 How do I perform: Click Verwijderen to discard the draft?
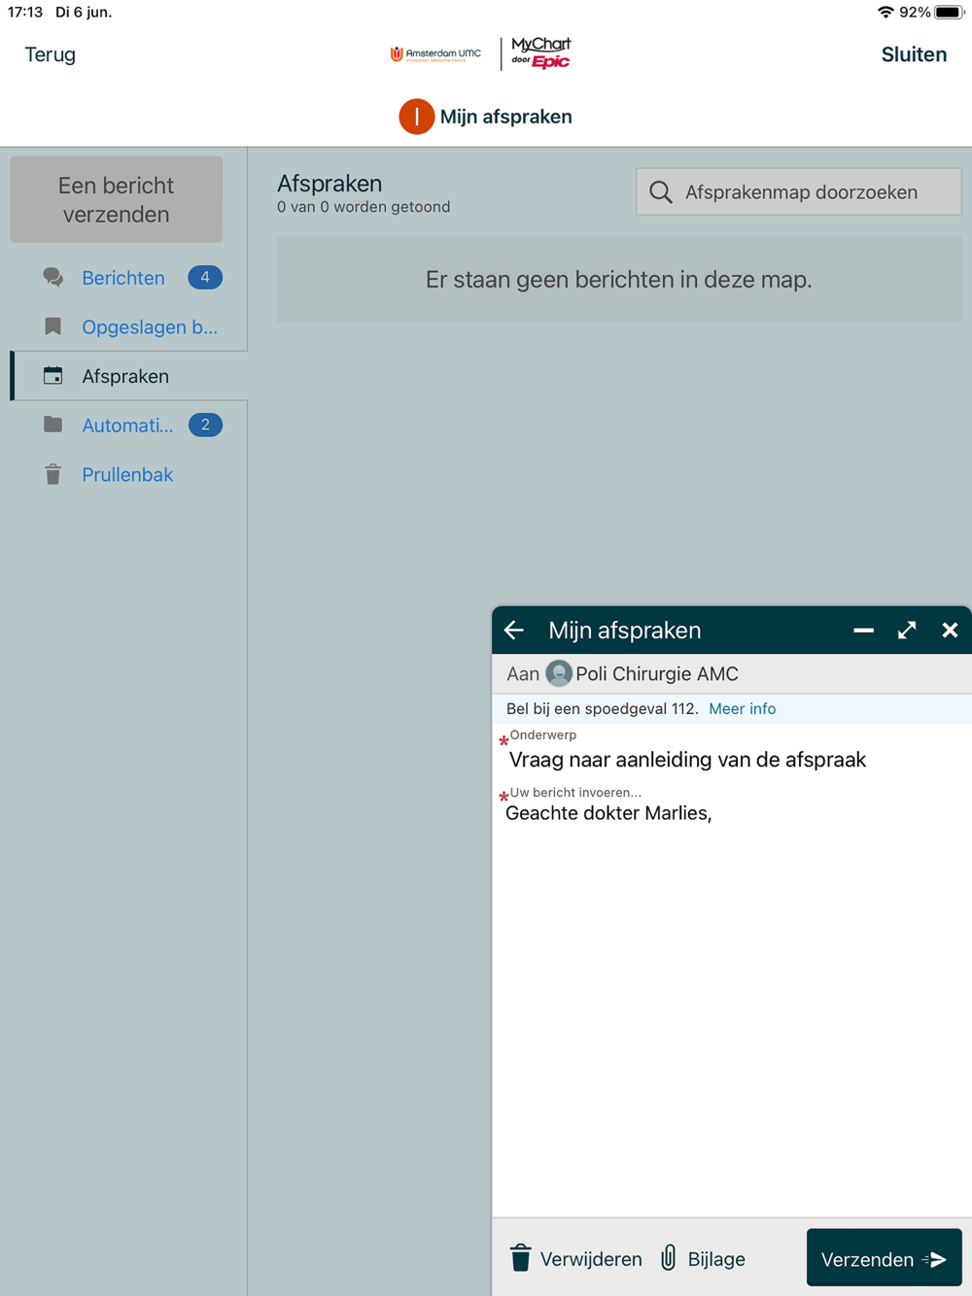tap(591, 1259)
